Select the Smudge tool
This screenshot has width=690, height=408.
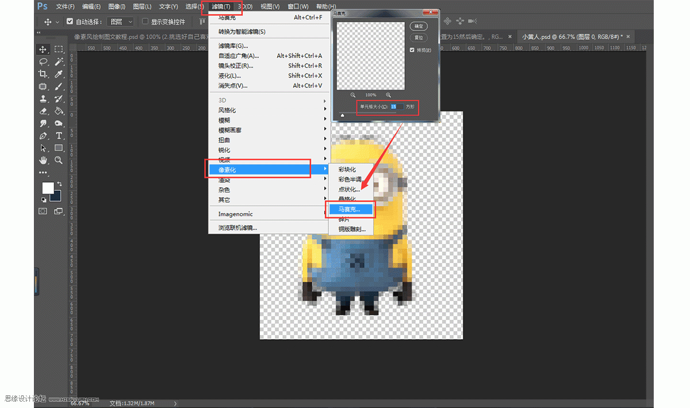(x=43, y=124)
